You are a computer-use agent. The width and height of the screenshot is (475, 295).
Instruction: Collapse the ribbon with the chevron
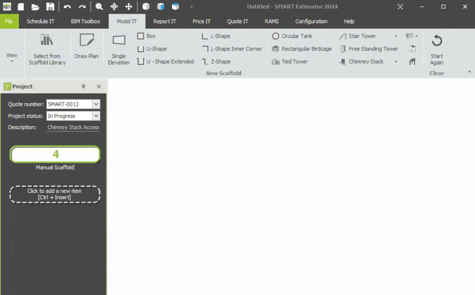click(469, 72)
